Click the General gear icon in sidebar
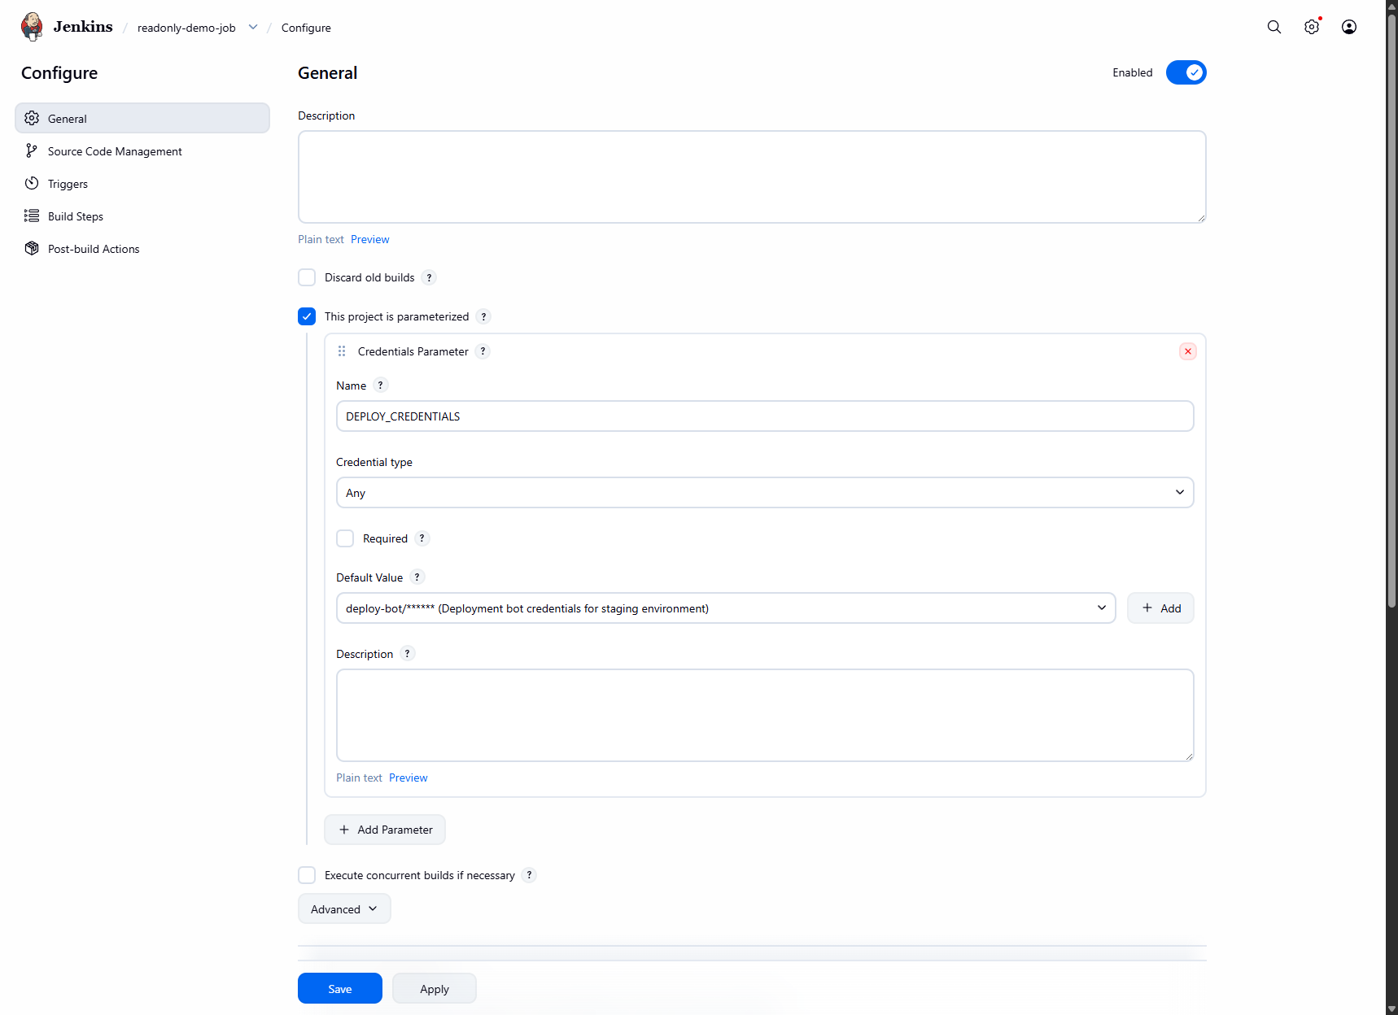This screenshot has width=1398, height=1015. [x=32, y=118]
